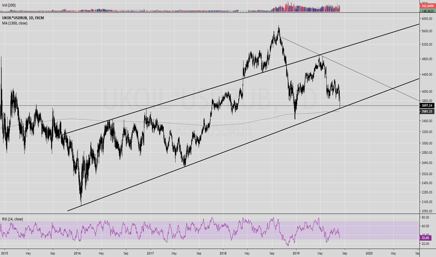
Task: Click the Vol (200) indicator label
Action: click(x=9, y=5)
